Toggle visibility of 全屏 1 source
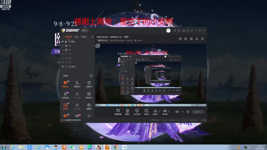The height and width of the screenshot is (150, 267). coord(62,66)
